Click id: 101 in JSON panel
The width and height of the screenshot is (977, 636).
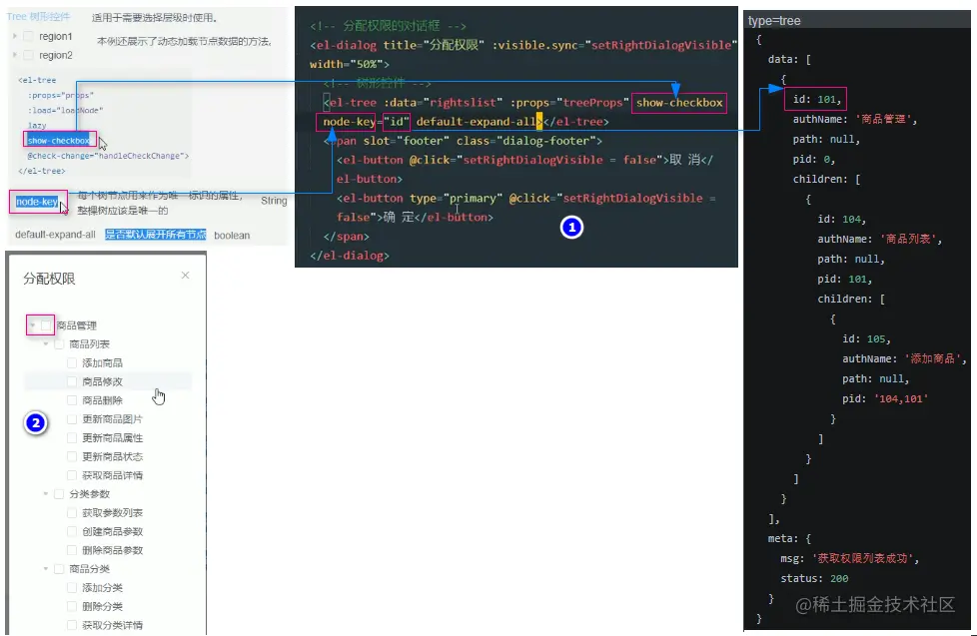pyautogui.click(x=817, y=99)
